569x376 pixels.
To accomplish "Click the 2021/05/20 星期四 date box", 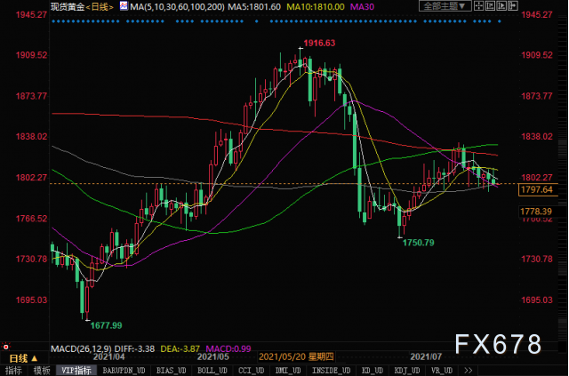I will (296, 356).
